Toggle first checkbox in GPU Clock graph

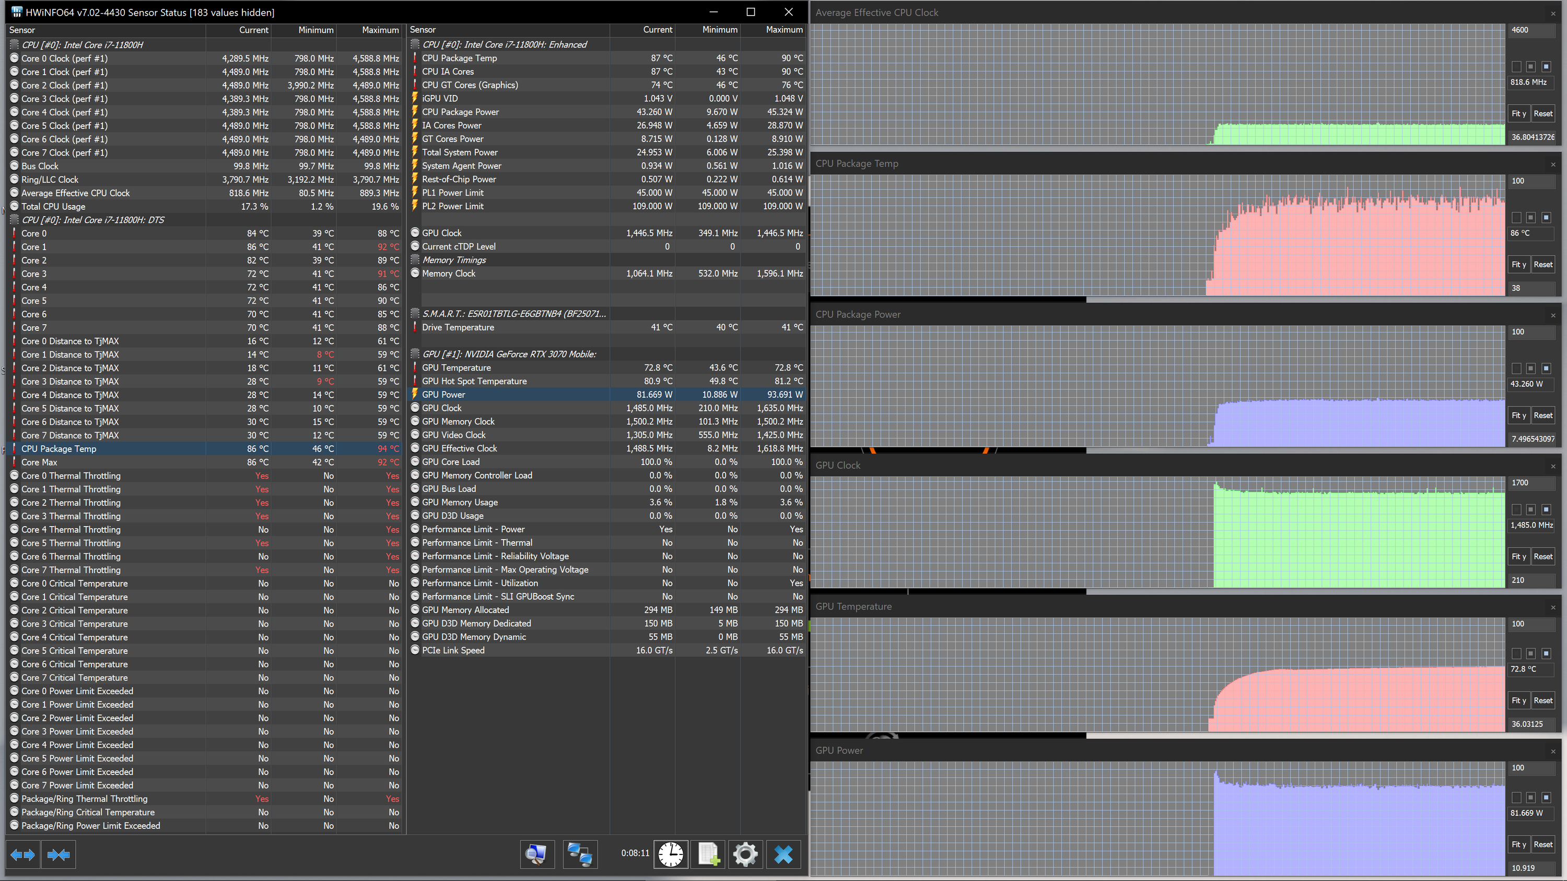coord(1516,509)
